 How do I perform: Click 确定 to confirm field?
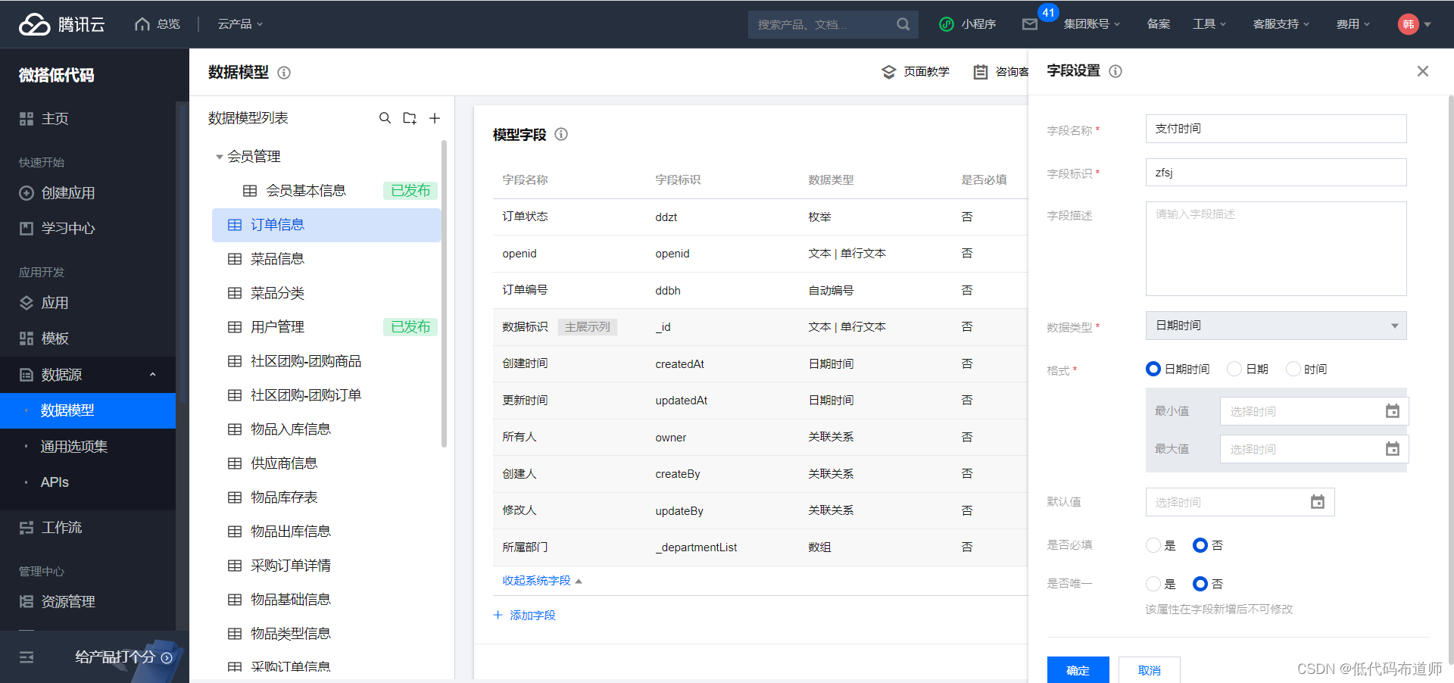[1078, 670]
